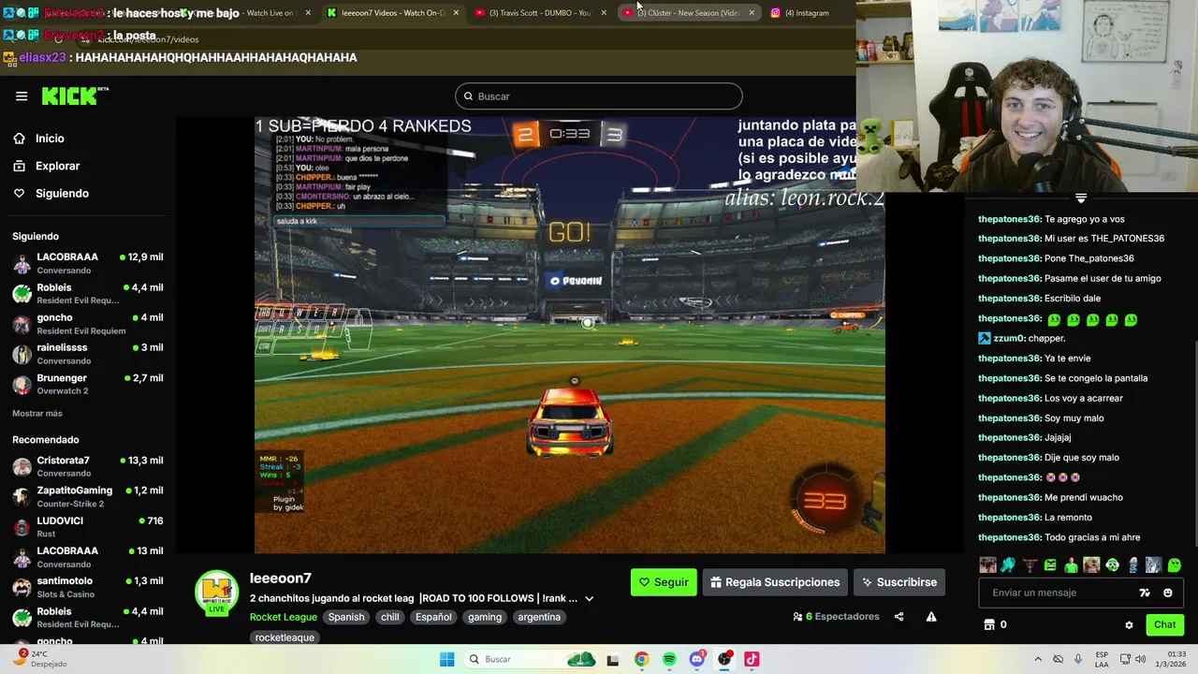Open rainelissss channel

point(88,354)
